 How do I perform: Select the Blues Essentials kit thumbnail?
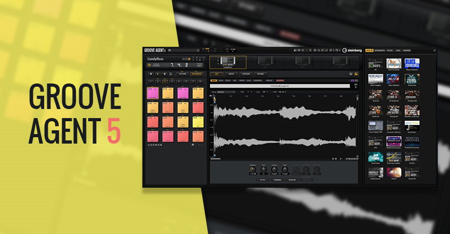tap(412, 63)
